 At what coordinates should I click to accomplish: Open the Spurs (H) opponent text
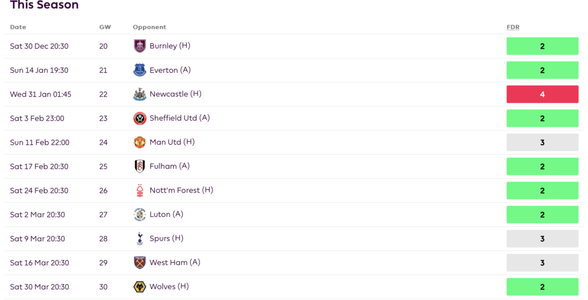point(167,238)
